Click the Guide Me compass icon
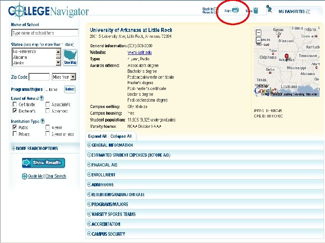This screenshot has height=243, width=325. tap(24, 176)
